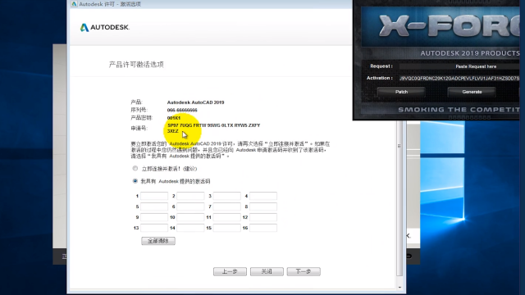Click the Request text field

point(459,66)
